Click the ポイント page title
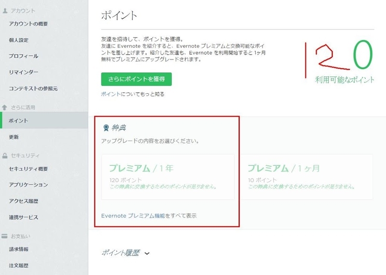The width and height of the screenshot is (386, 275). (119, 15)
